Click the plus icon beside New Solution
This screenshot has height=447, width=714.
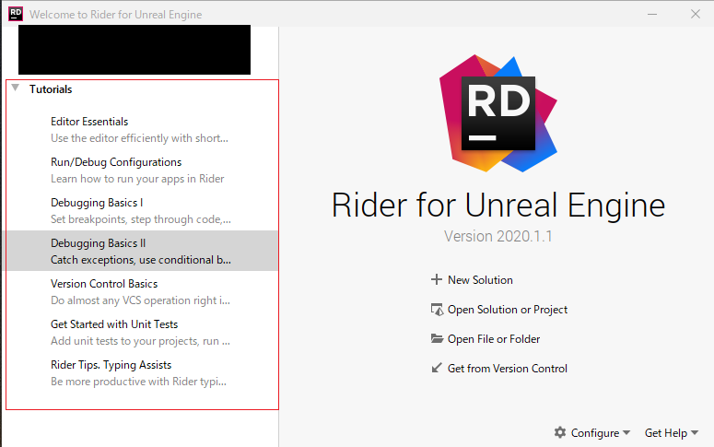click(x=437, y=279)
